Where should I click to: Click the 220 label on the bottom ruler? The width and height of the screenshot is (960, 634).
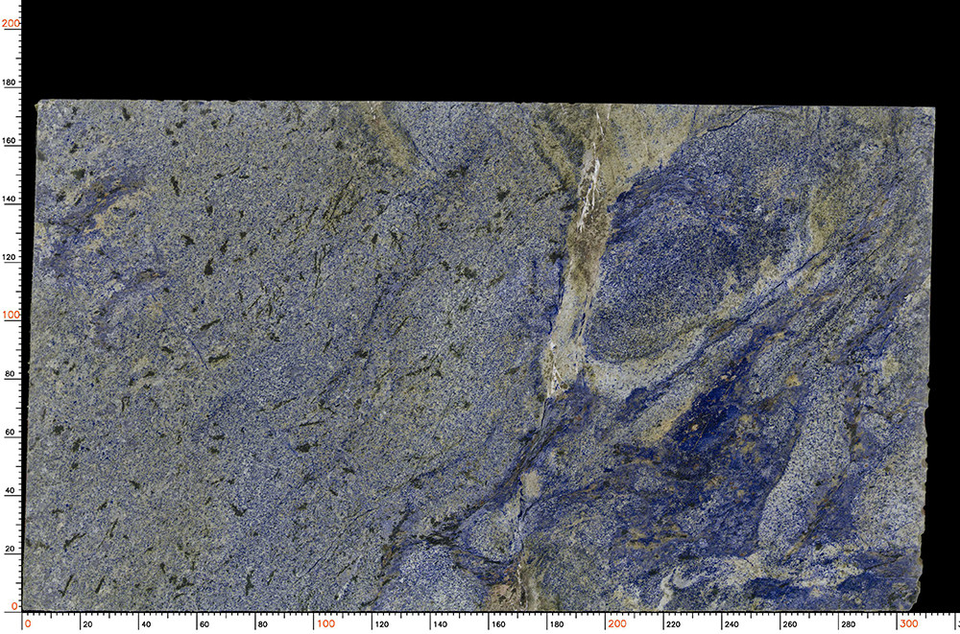[676, 623]
